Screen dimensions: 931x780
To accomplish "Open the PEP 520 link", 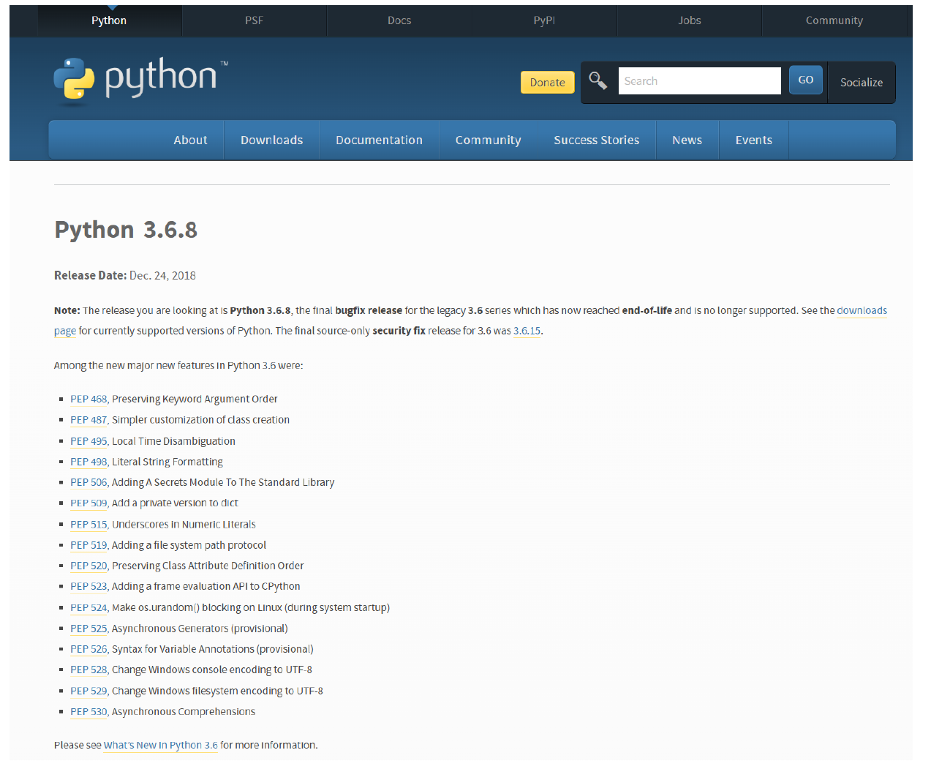I will [89, 566].
